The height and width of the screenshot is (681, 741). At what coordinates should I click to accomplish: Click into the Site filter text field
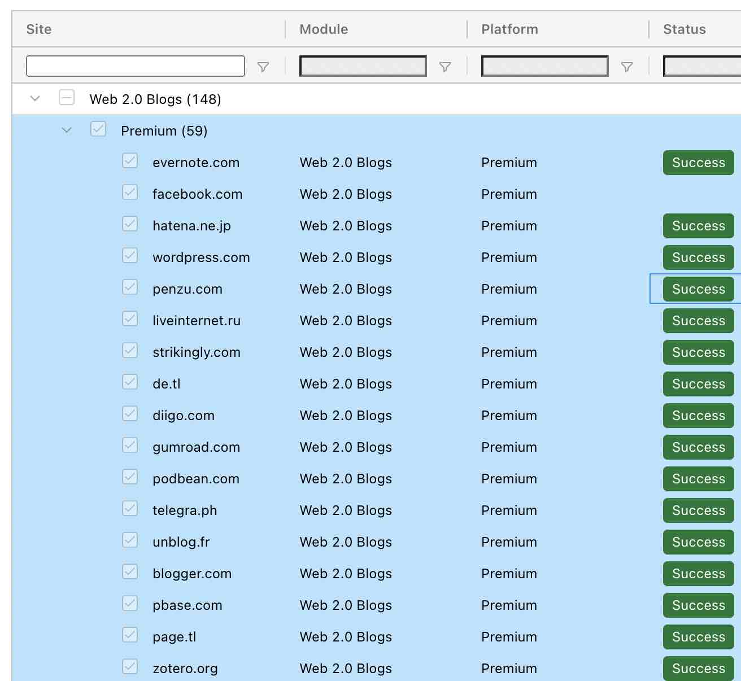tap(136, 66)
